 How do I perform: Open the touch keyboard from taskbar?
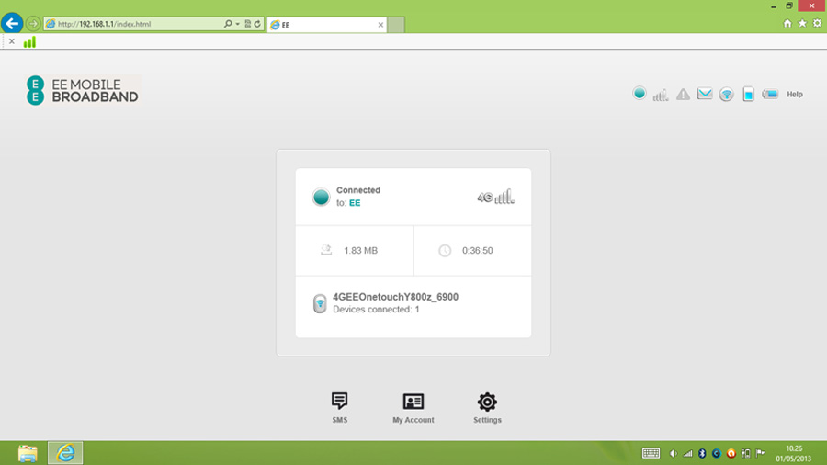click(x=651, y=453)
